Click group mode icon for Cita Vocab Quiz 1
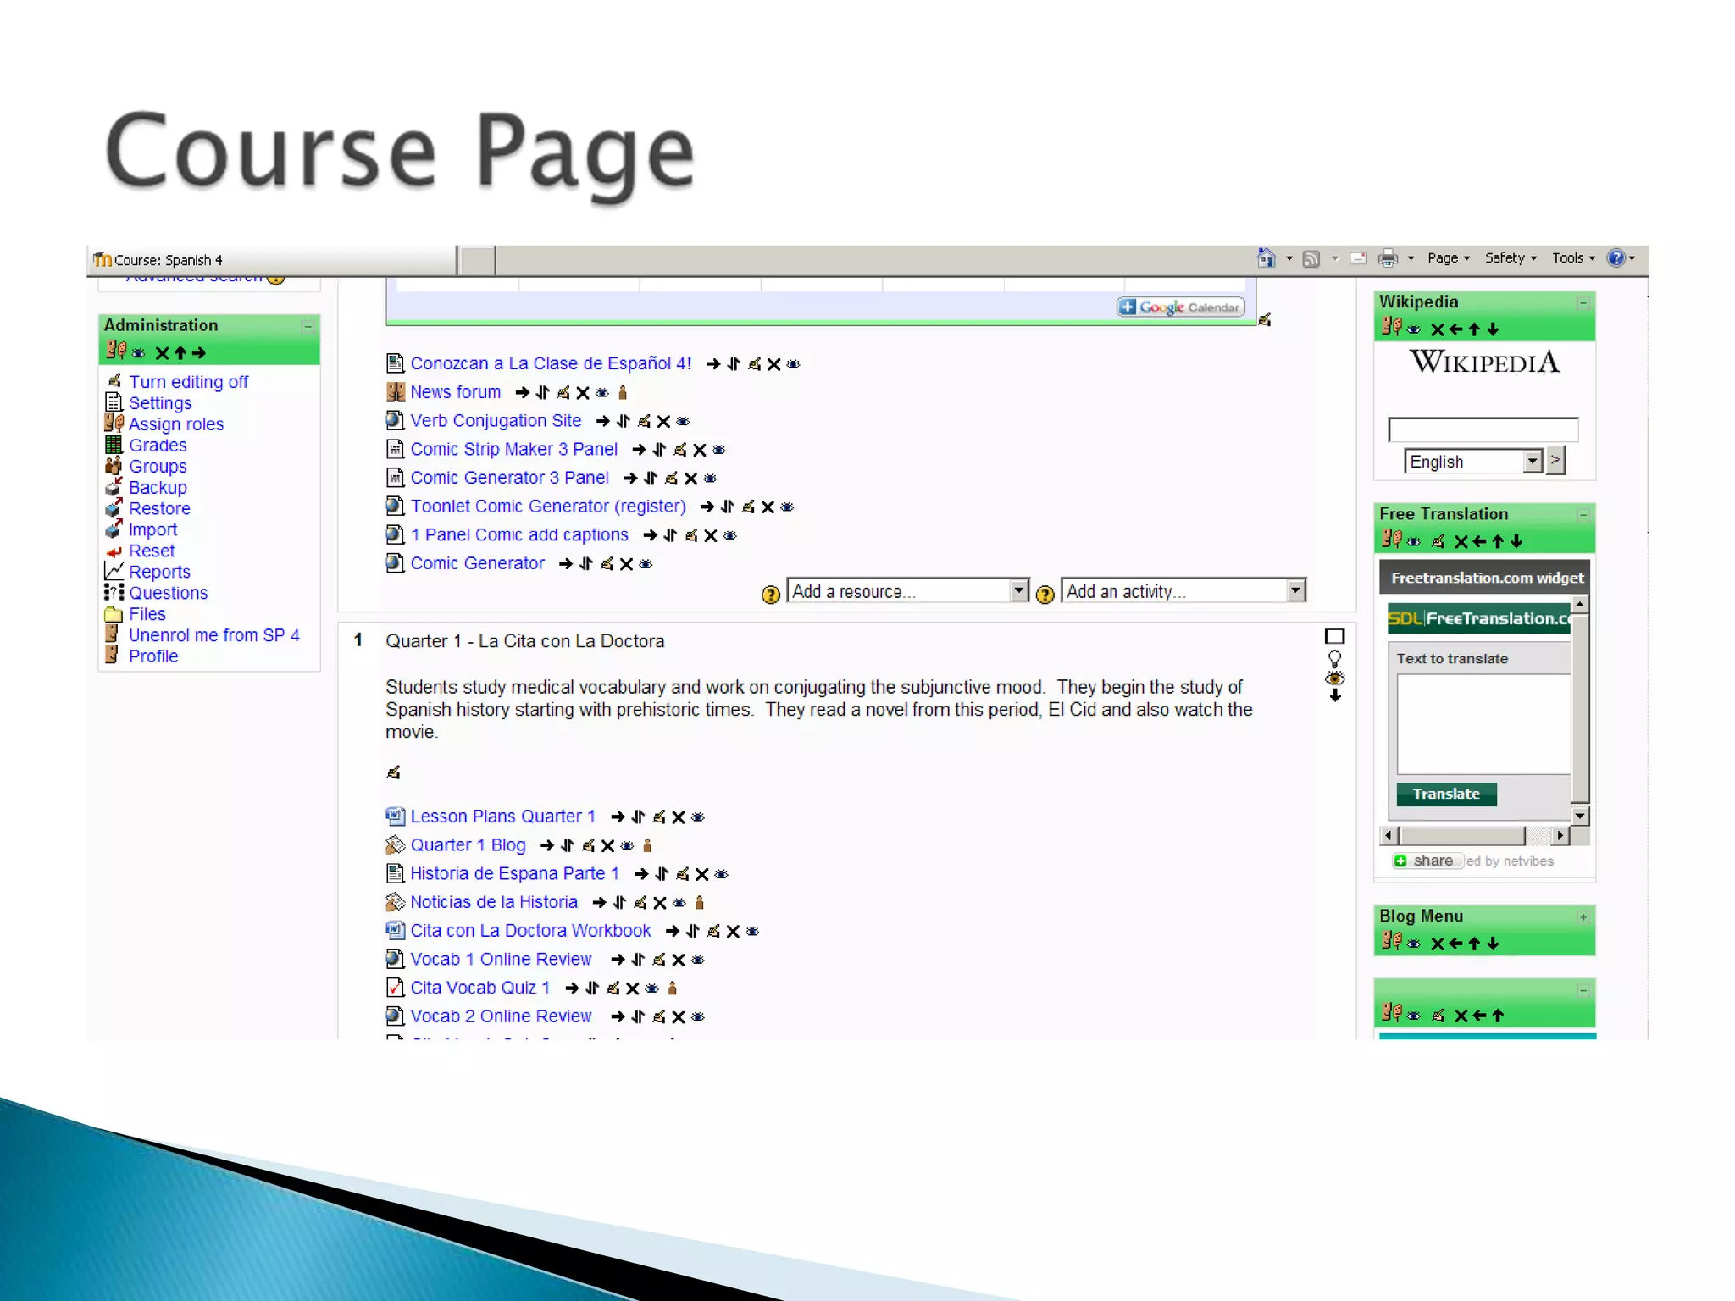Image resolution: width=1735 pixels, height=1301 pixels. tap(673, 988)
